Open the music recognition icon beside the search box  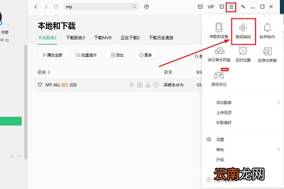[147, 7]
